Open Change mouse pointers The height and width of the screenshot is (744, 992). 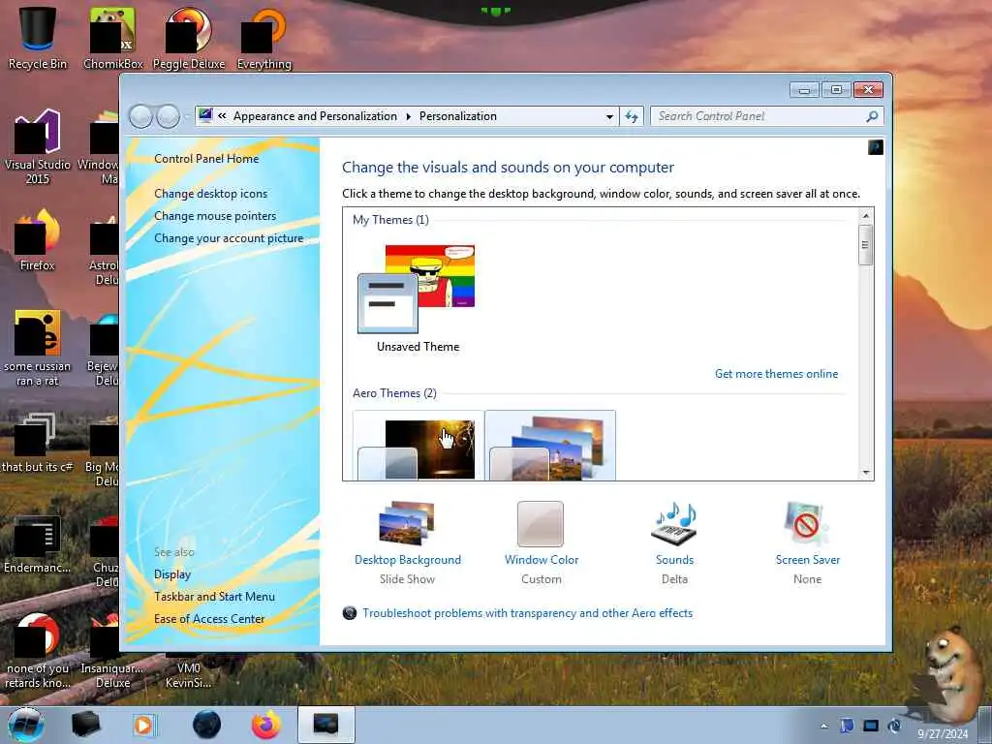click(x=215, y=216)
